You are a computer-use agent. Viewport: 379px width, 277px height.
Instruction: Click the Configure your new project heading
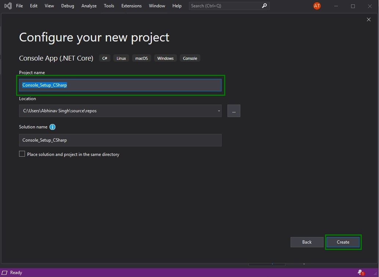pos(94,37)
